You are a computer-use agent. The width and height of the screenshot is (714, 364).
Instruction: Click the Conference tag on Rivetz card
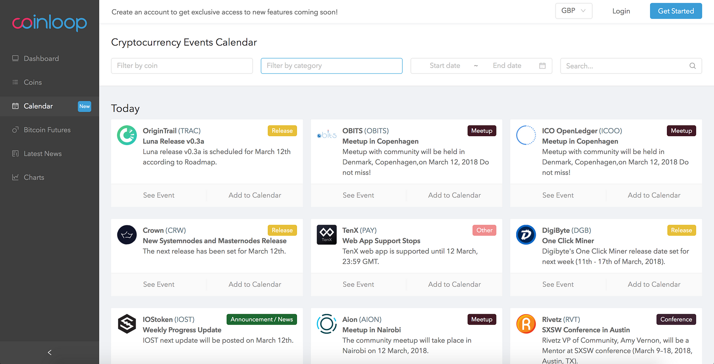[x=676, y=319]
